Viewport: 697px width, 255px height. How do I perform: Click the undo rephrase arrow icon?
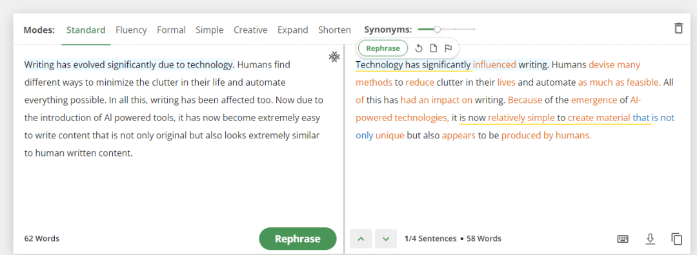tap(418, 48)
